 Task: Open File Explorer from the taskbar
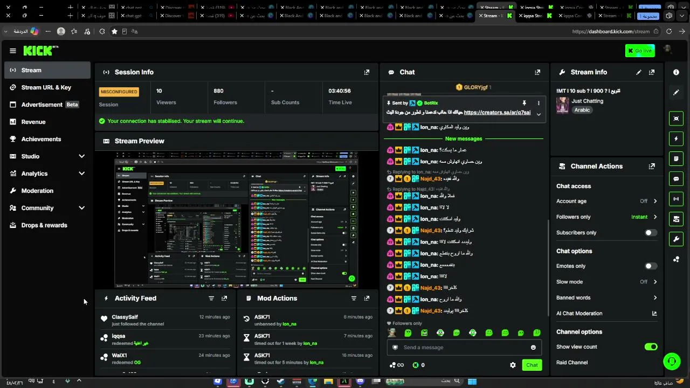(328, 382)
